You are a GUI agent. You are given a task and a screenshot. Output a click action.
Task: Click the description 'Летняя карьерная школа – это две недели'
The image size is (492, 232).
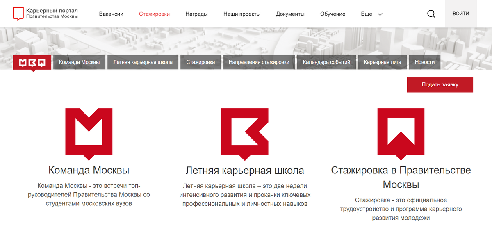tap(245, 195)
